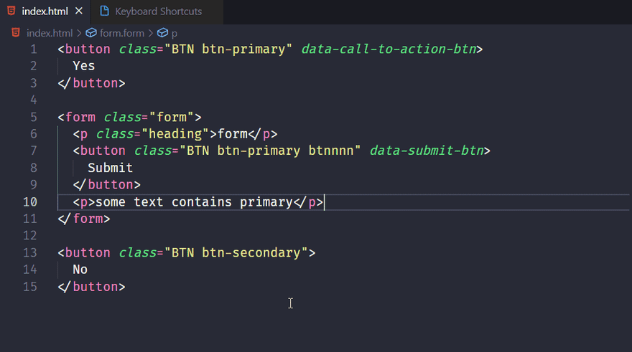Click the data-call-to-action-btn attribute on line 1
Viewport: 632px width, 352px height.
(x=389, y=49)
